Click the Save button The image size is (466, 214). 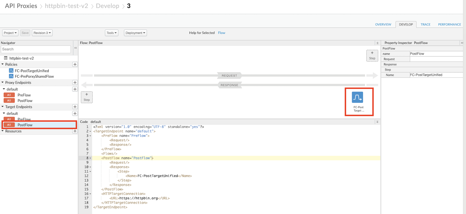[x=25, y=33]
